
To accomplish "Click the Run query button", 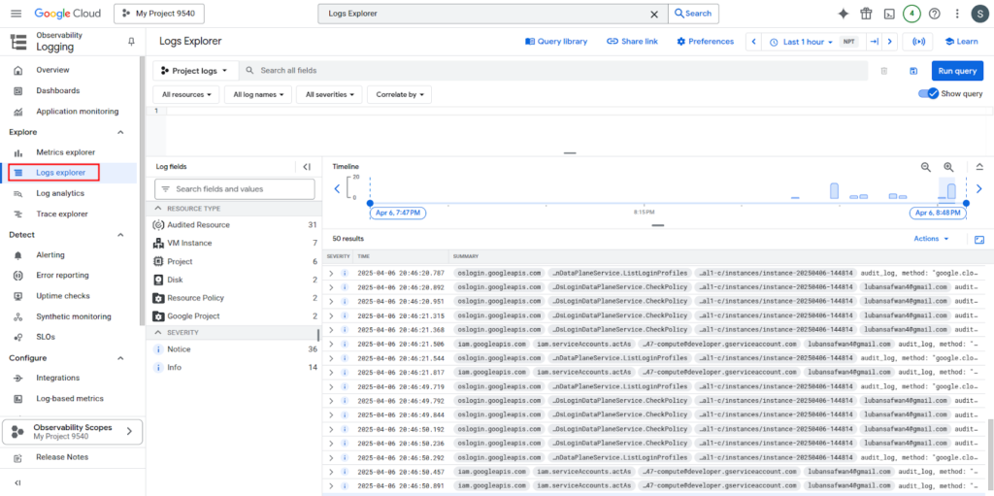I will [957, 71].
